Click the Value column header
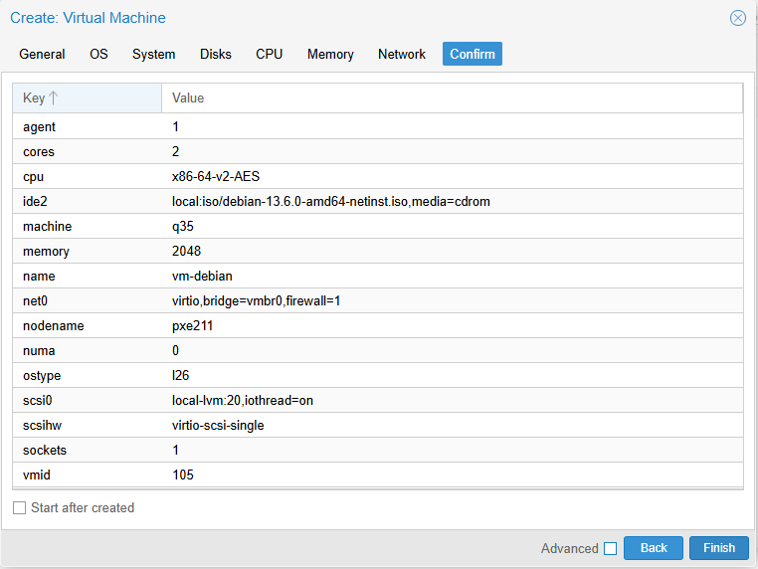The image size is (758, 569). coord(452,98)
